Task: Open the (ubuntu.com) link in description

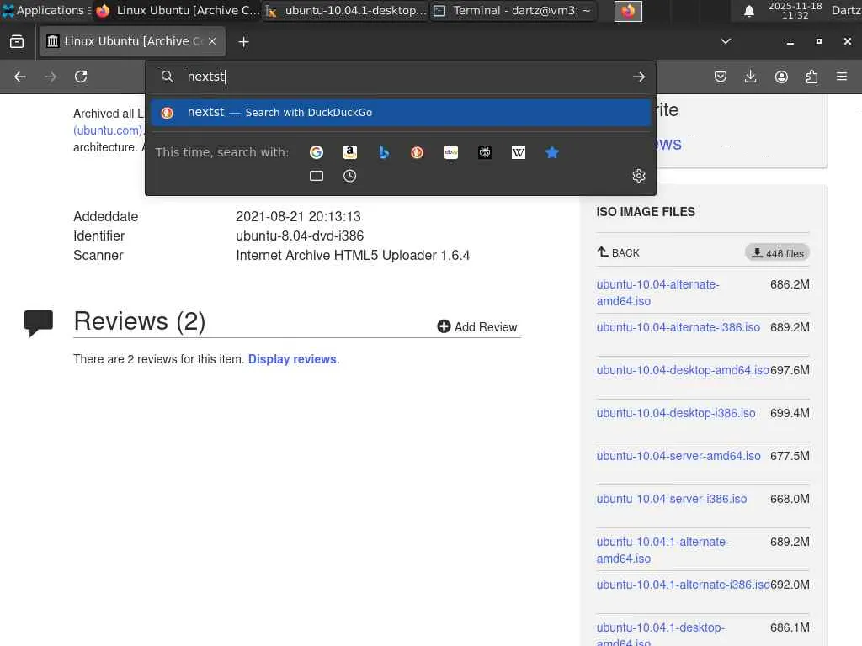Action: 108,130
